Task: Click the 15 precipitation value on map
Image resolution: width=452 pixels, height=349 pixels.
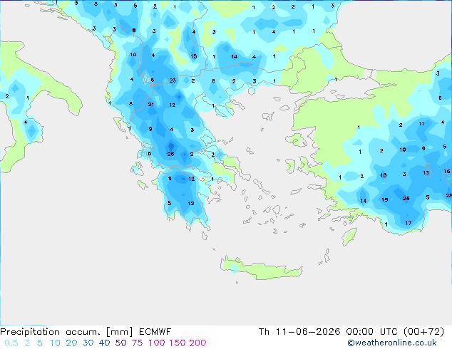Action: (194, 56)
